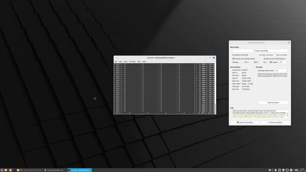
Task: Click the recorder Log scrollbar
Action: pos(287,114)
